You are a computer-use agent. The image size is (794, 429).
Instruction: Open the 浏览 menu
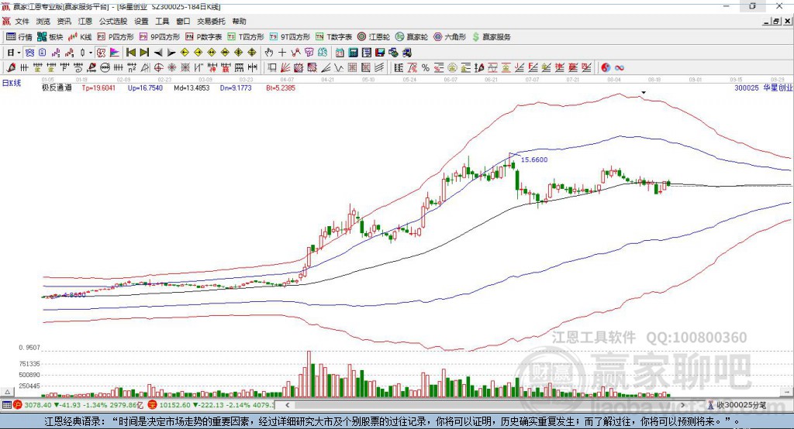click(43, 21)
